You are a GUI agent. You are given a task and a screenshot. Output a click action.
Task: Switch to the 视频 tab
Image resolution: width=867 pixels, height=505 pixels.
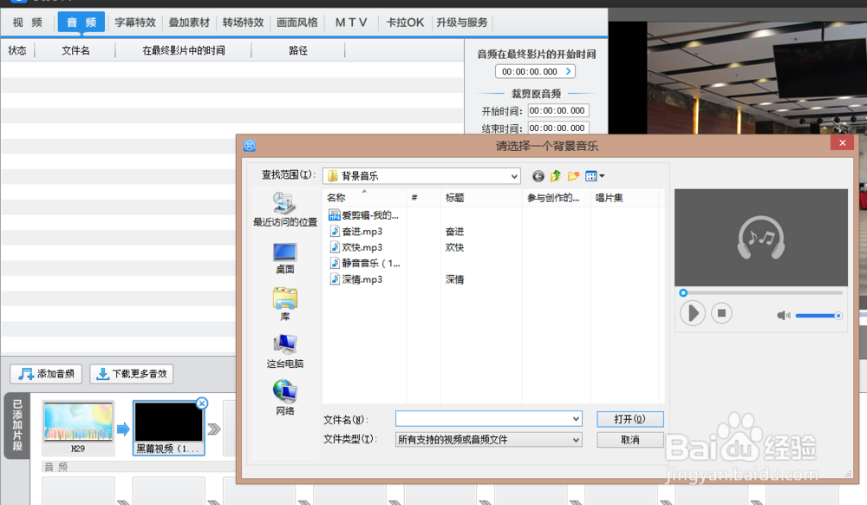coord(28,23)
